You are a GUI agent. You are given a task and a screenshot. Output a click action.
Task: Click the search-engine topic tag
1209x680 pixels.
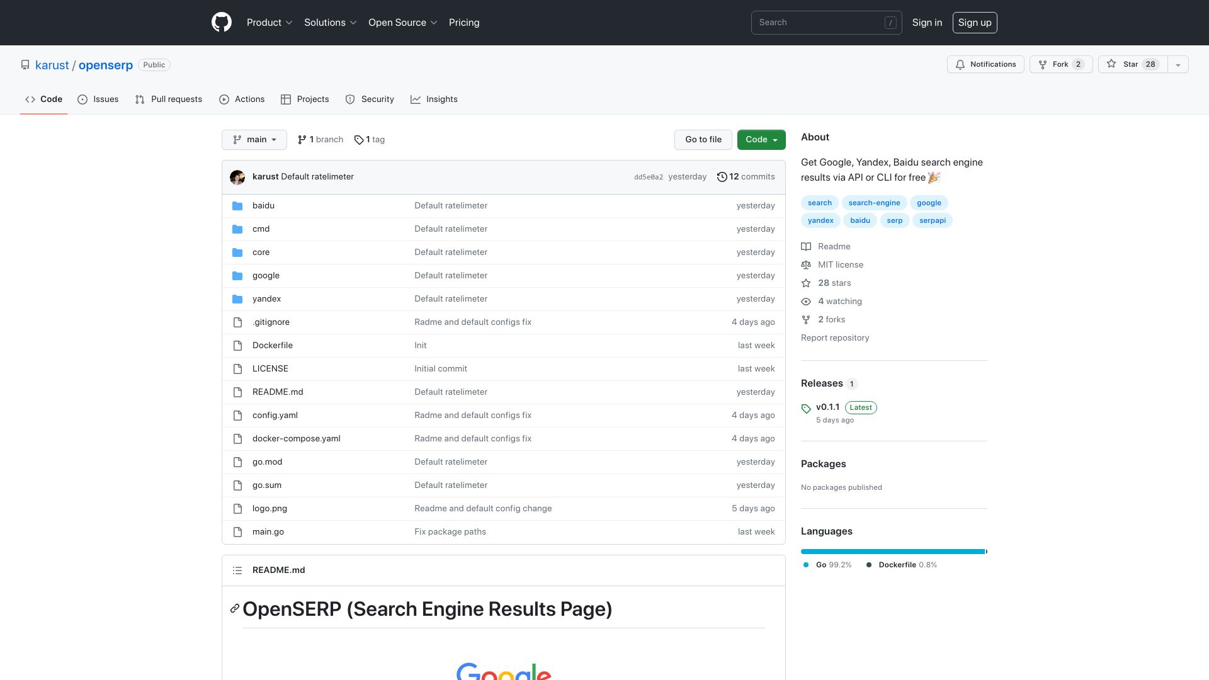point(874,203)
